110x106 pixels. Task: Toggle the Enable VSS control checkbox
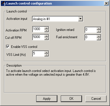click(8, 47)
